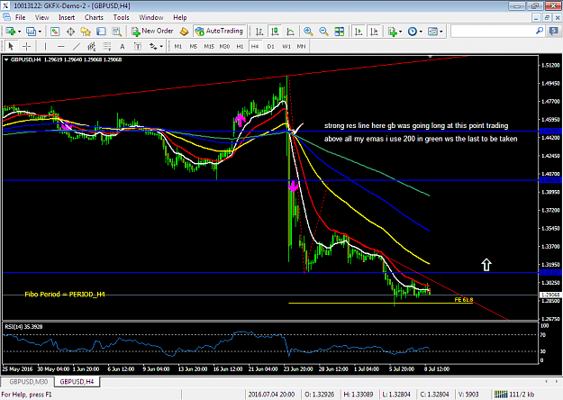
Task: Switch to W1 timeframe
Action: point(286,46)
